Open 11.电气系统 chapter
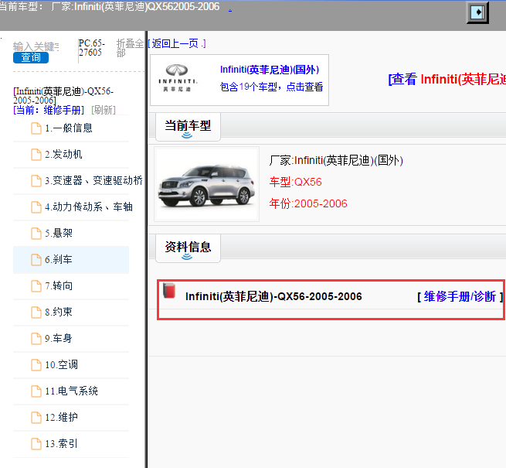 click(x=71, y=391)
